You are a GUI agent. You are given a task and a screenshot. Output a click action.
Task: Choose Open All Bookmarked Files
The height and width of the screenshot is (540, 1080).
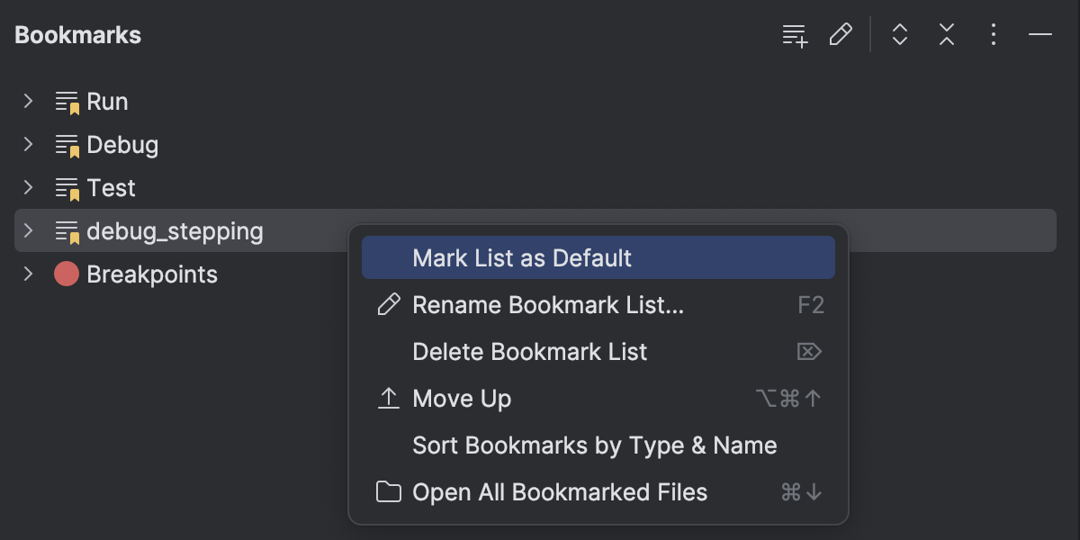coord(559,491)
